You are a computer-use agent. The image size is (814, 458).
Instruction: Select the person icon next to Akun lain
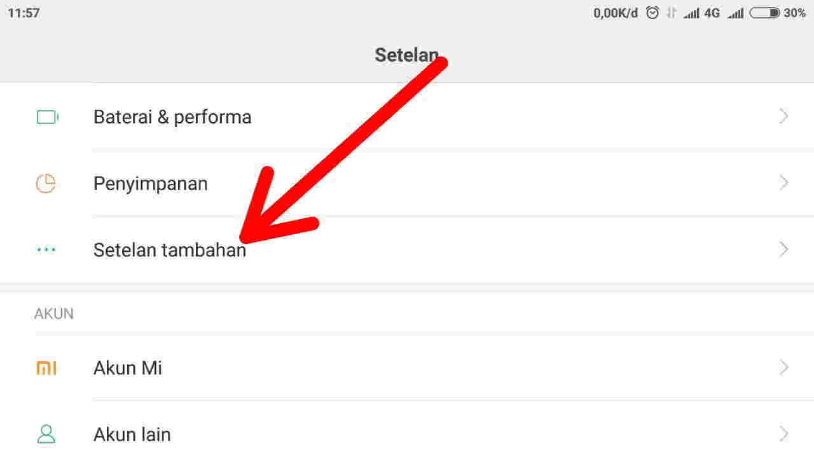pos(46,434)
